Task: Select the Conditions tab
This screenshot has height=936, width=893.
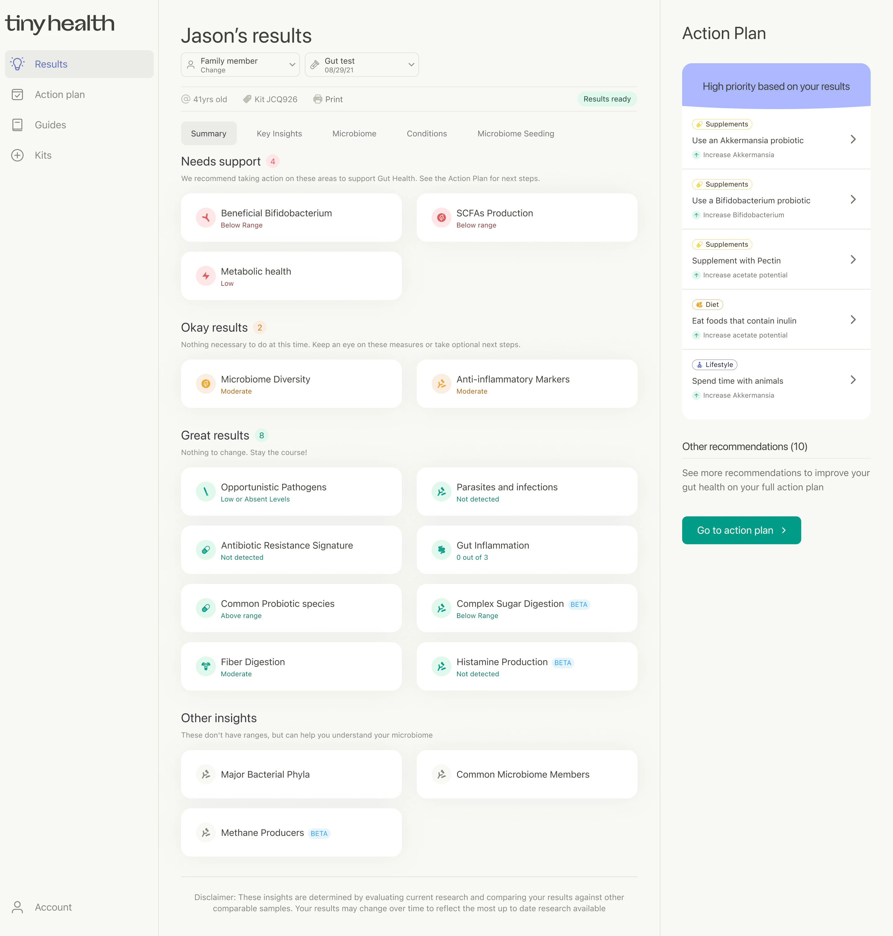Action: pos(427,134)
